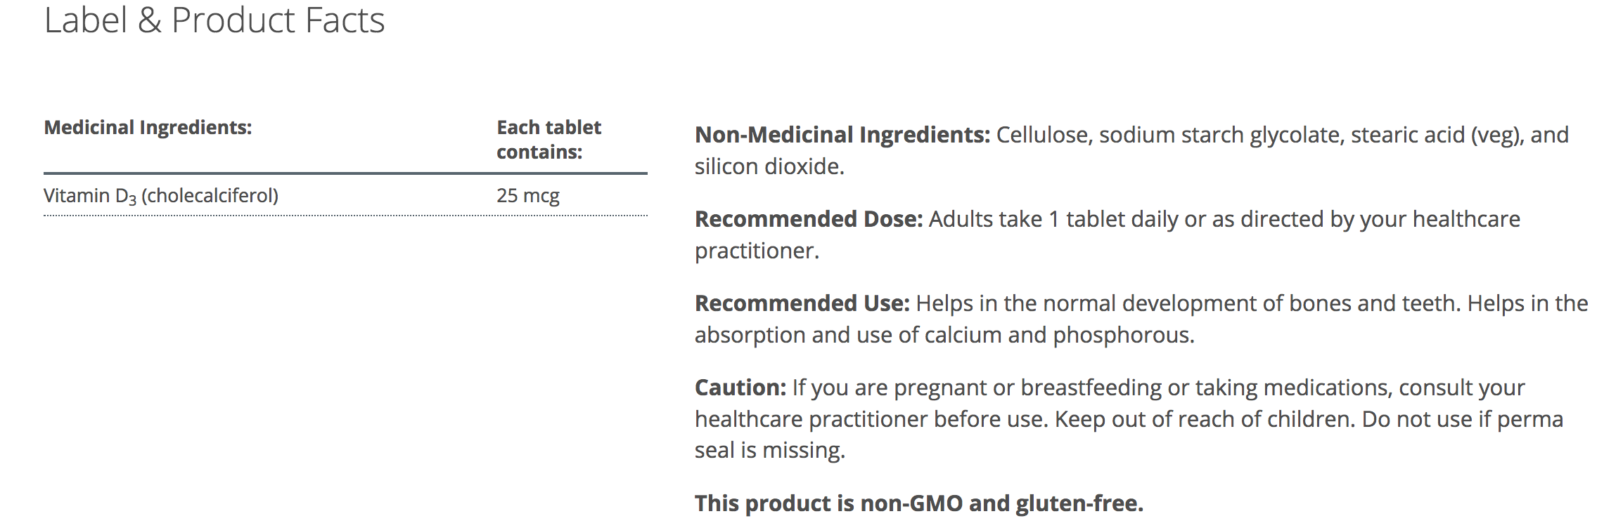This screenshot has width=1623, height=528.
Task: Click the bold "Caution:" label
Action: coord(740,388)
